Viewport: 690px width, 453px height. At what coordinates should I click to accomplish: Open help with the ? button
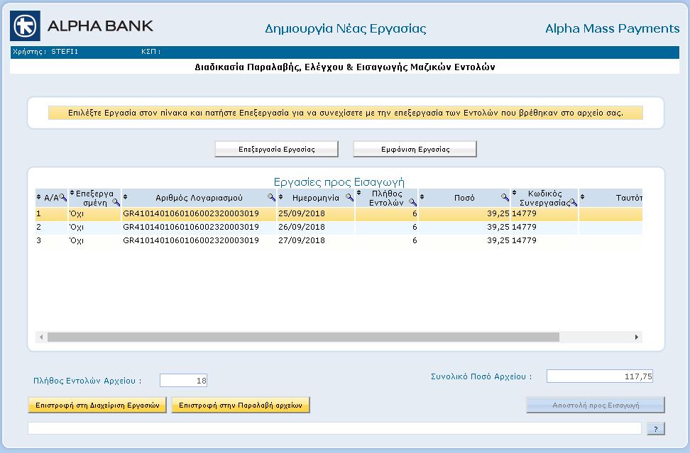coord(656,430)
